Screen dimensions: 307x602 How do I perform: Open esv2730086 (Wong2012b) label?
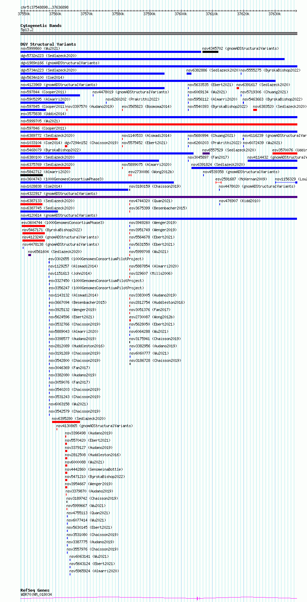[x=151, y=172]
